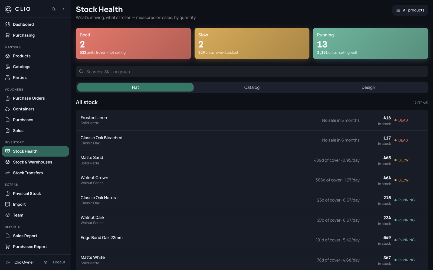Screen dimensions: 433x270
Task: Select the Matte Sand item
Action: 252,160
